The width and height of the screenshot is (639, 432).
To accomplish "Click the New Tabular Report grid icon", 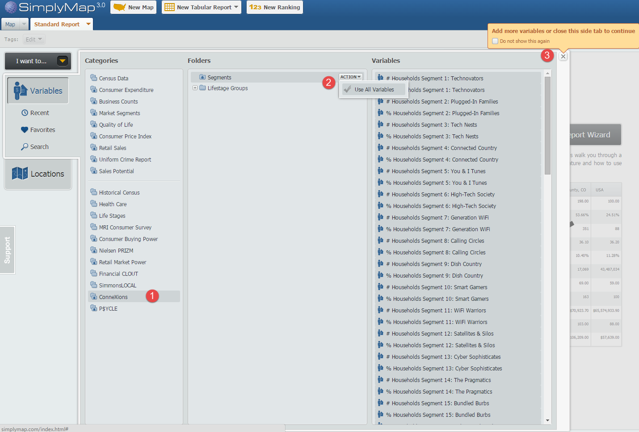I will (169, 7).
